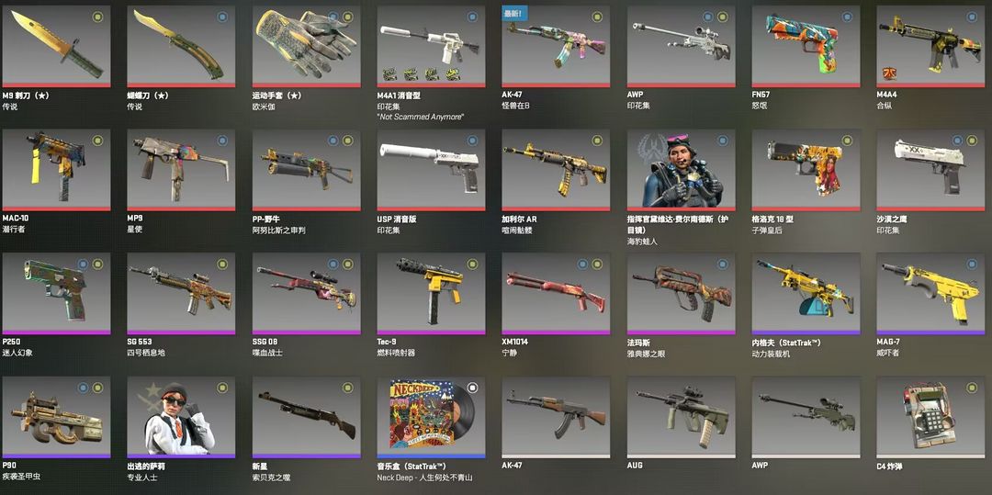Click the yellow T indicator on MAC-10 潜行者
The image size is (992, 495).
[x=97, y=141]
